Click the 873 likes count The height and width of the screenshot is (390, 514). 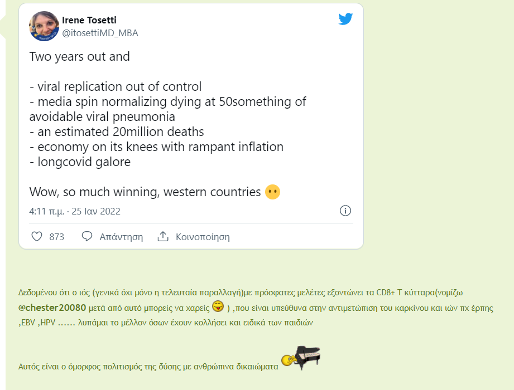pos(57,237)
